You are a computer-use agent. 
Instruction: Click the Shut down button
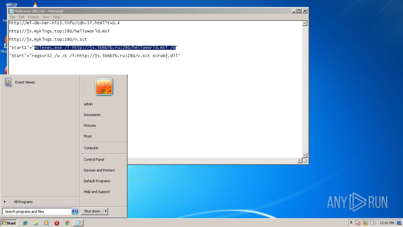pos(92,211)
